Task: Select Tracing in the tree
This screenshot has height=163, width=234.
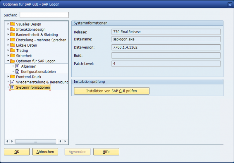Action: pos(22,50)
